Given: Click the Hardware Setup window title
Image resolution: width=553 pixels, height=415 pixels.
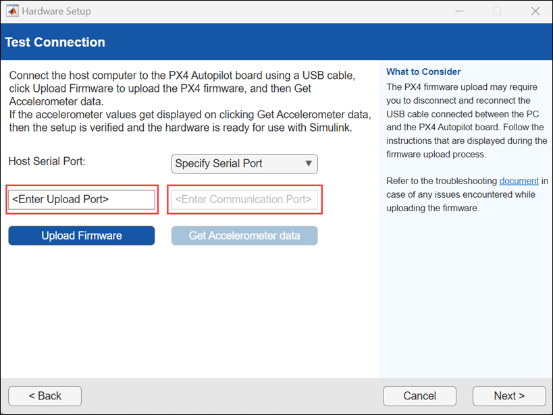Looking at the screenshot, I should 56,11.
